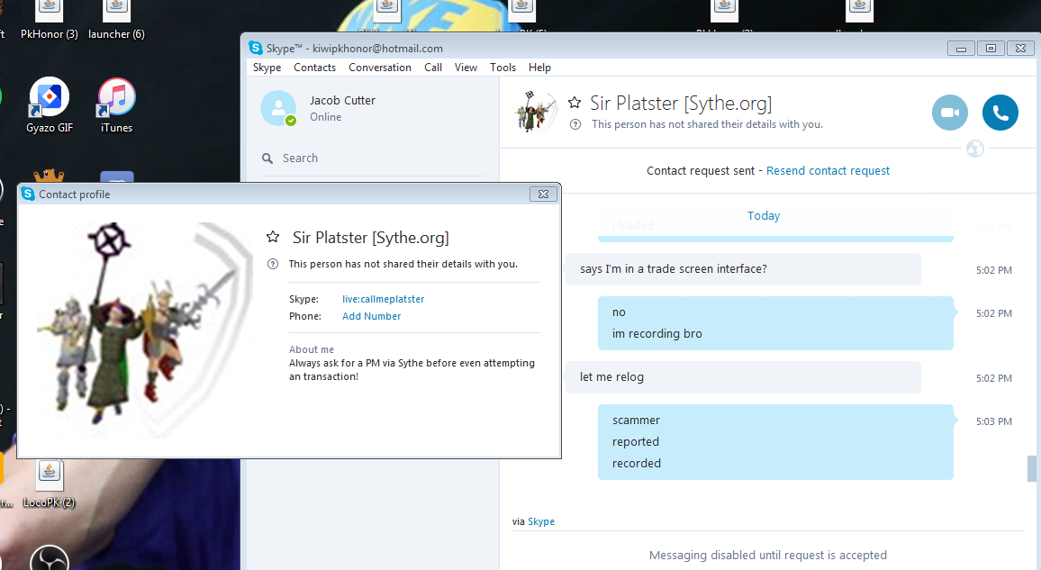Favorite Sir Platster in the chat header

coord(575,102)
